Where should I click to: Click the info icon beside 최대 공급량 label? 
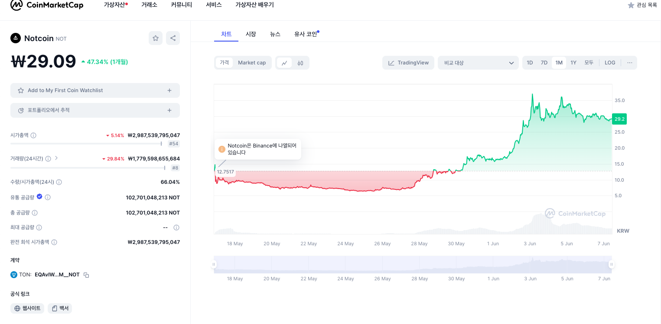coord(39,228)
